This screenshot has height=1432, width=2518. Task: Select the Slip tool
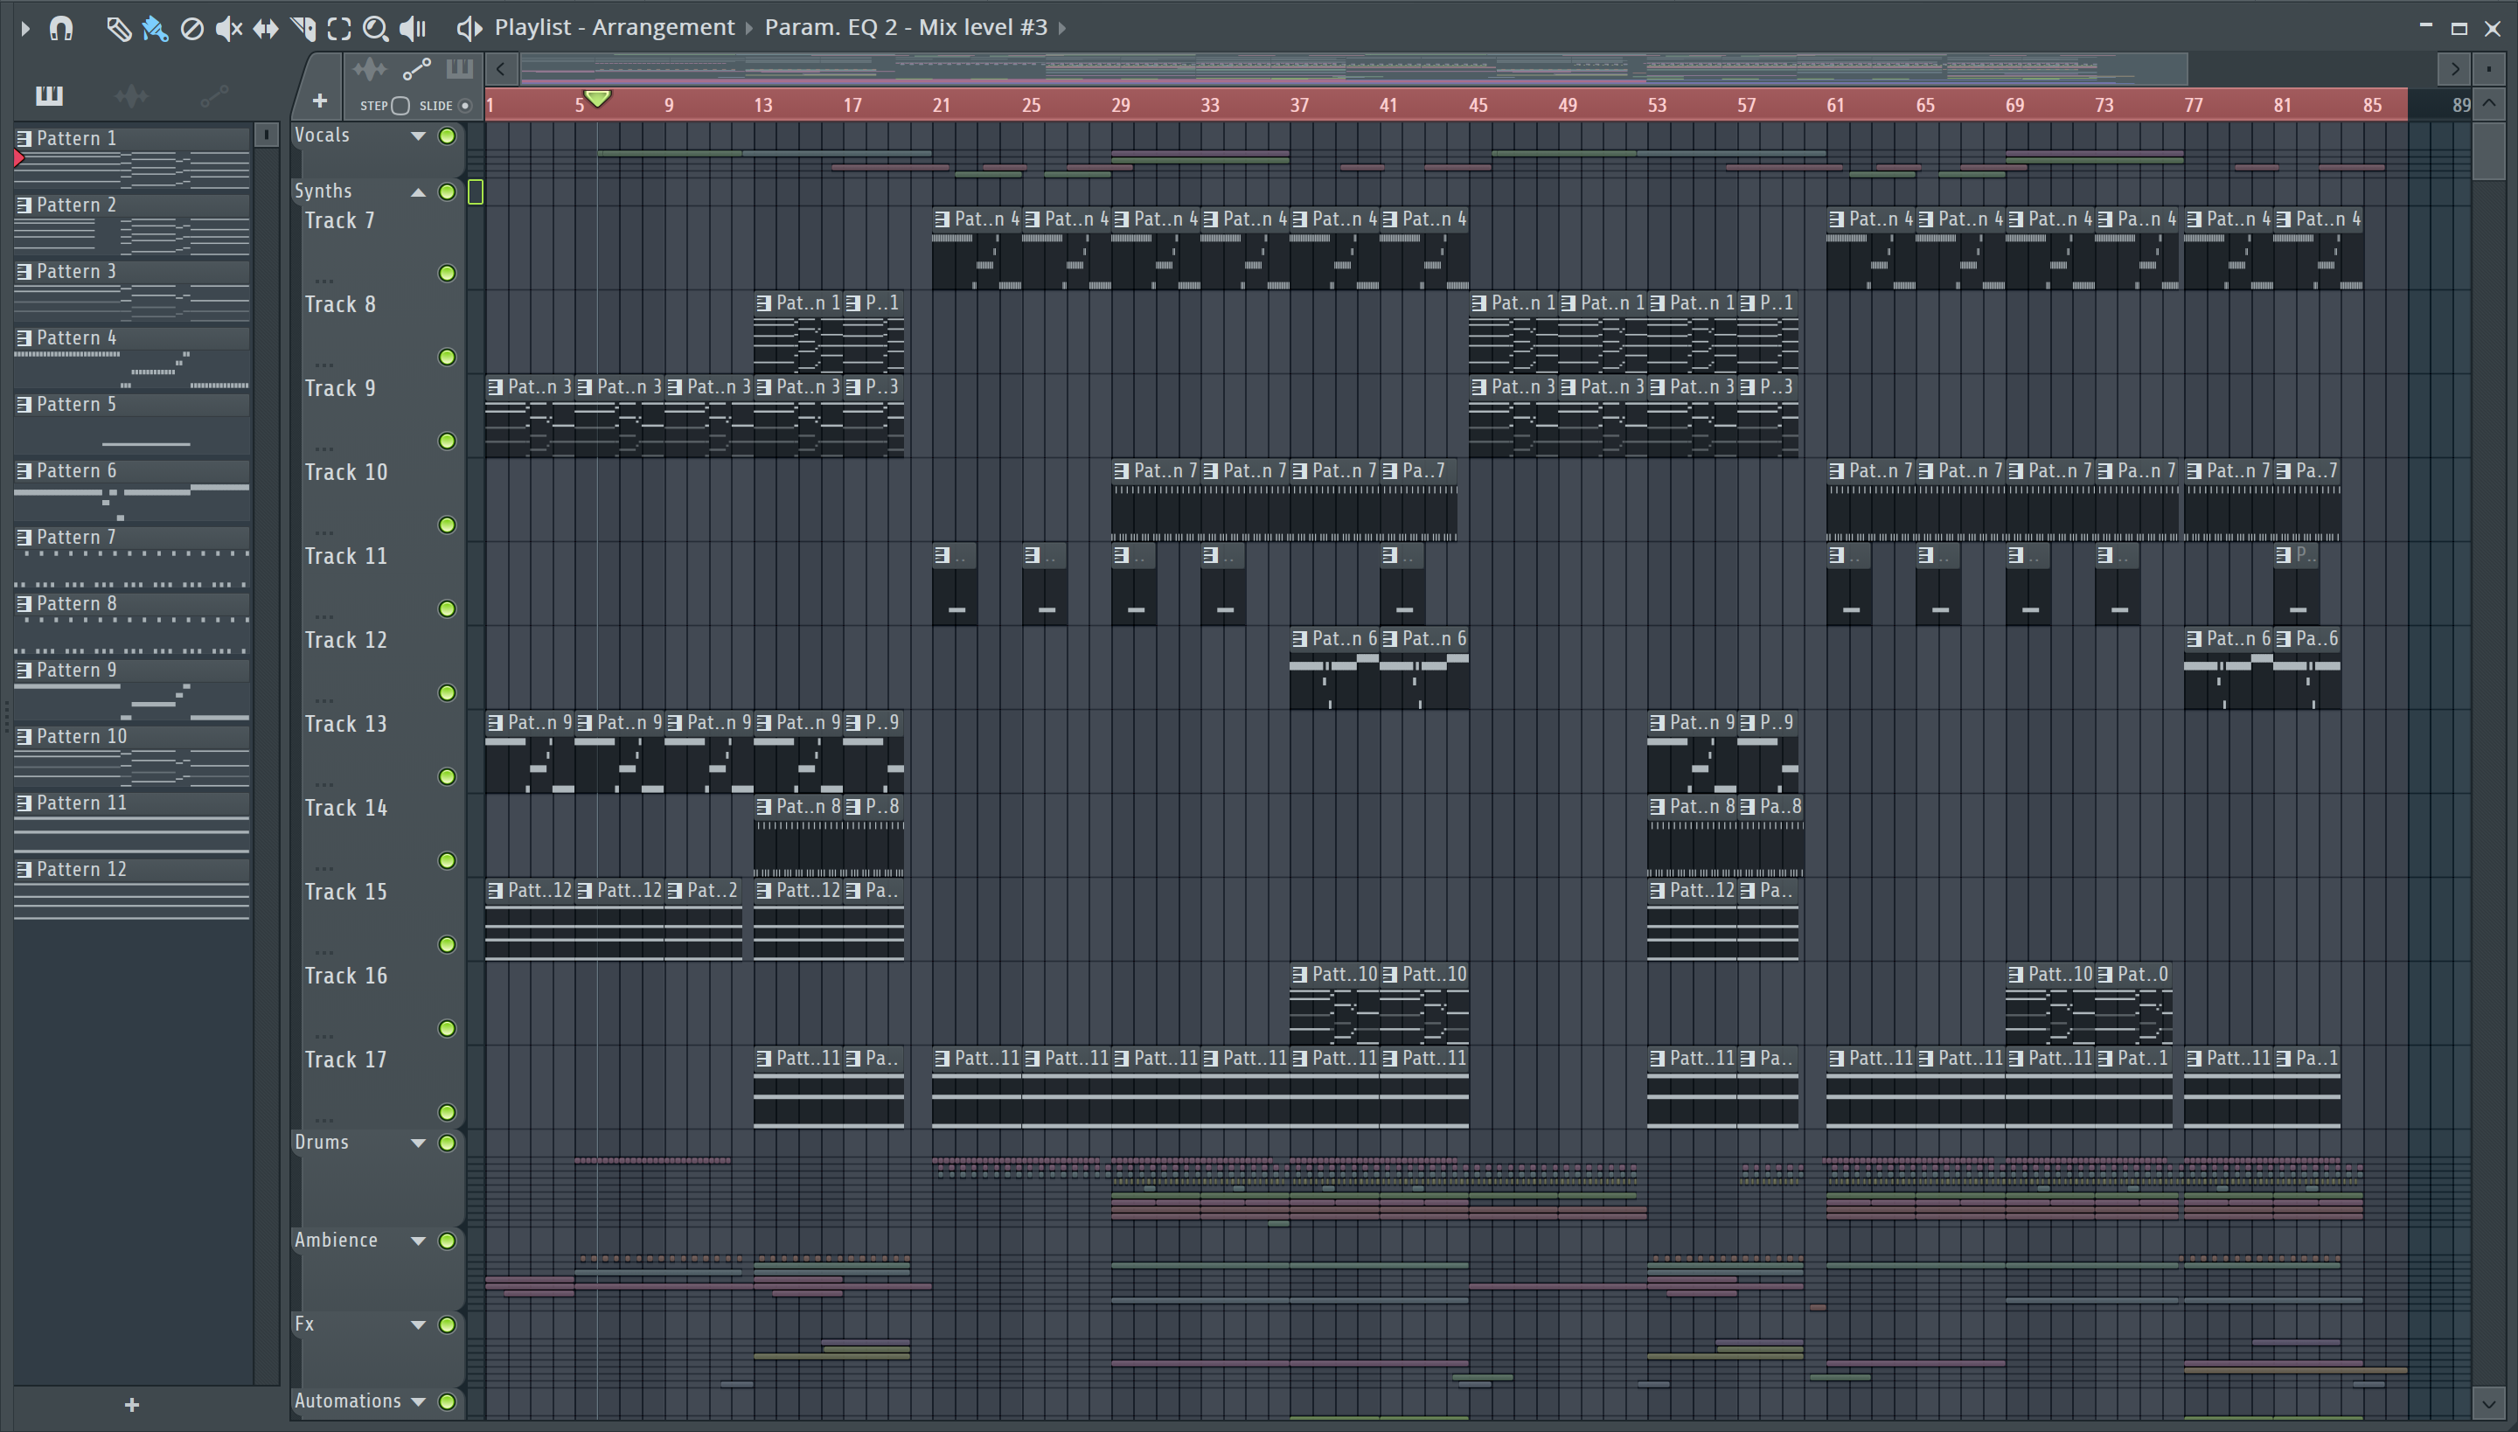click(266, 29)
